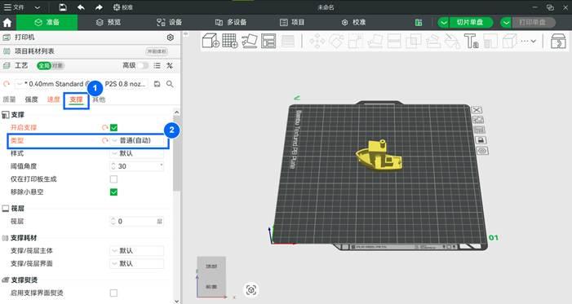Enable the 仅在打印板生成 checkbox
The width and height of the screenshot is (572, 304).
point(113,179)
